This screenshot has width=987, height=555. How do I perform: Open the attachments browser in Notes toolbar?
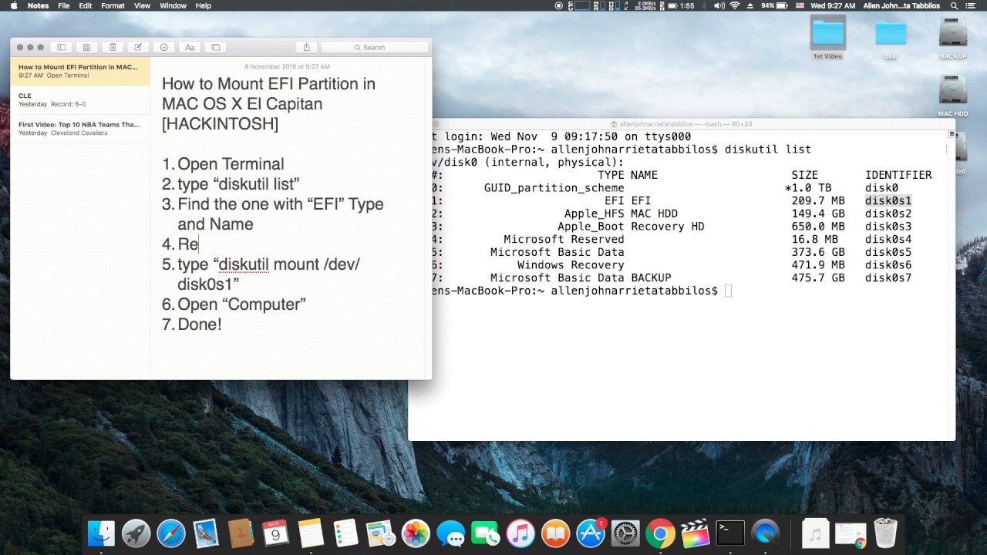tap(87, 47)
